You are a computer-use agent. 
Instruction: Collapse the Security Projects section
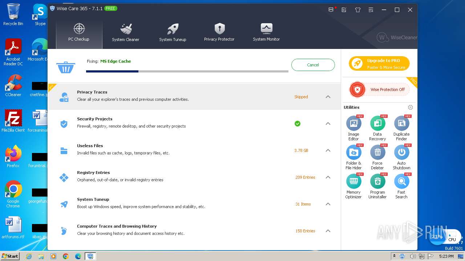(x=328, y=124)
